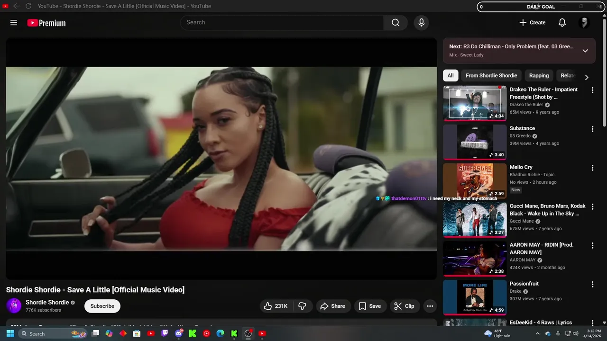Image resolution: width=607 pixels, height=341 pixels.
Task: Click the Create button
Action: pos(533,23)
